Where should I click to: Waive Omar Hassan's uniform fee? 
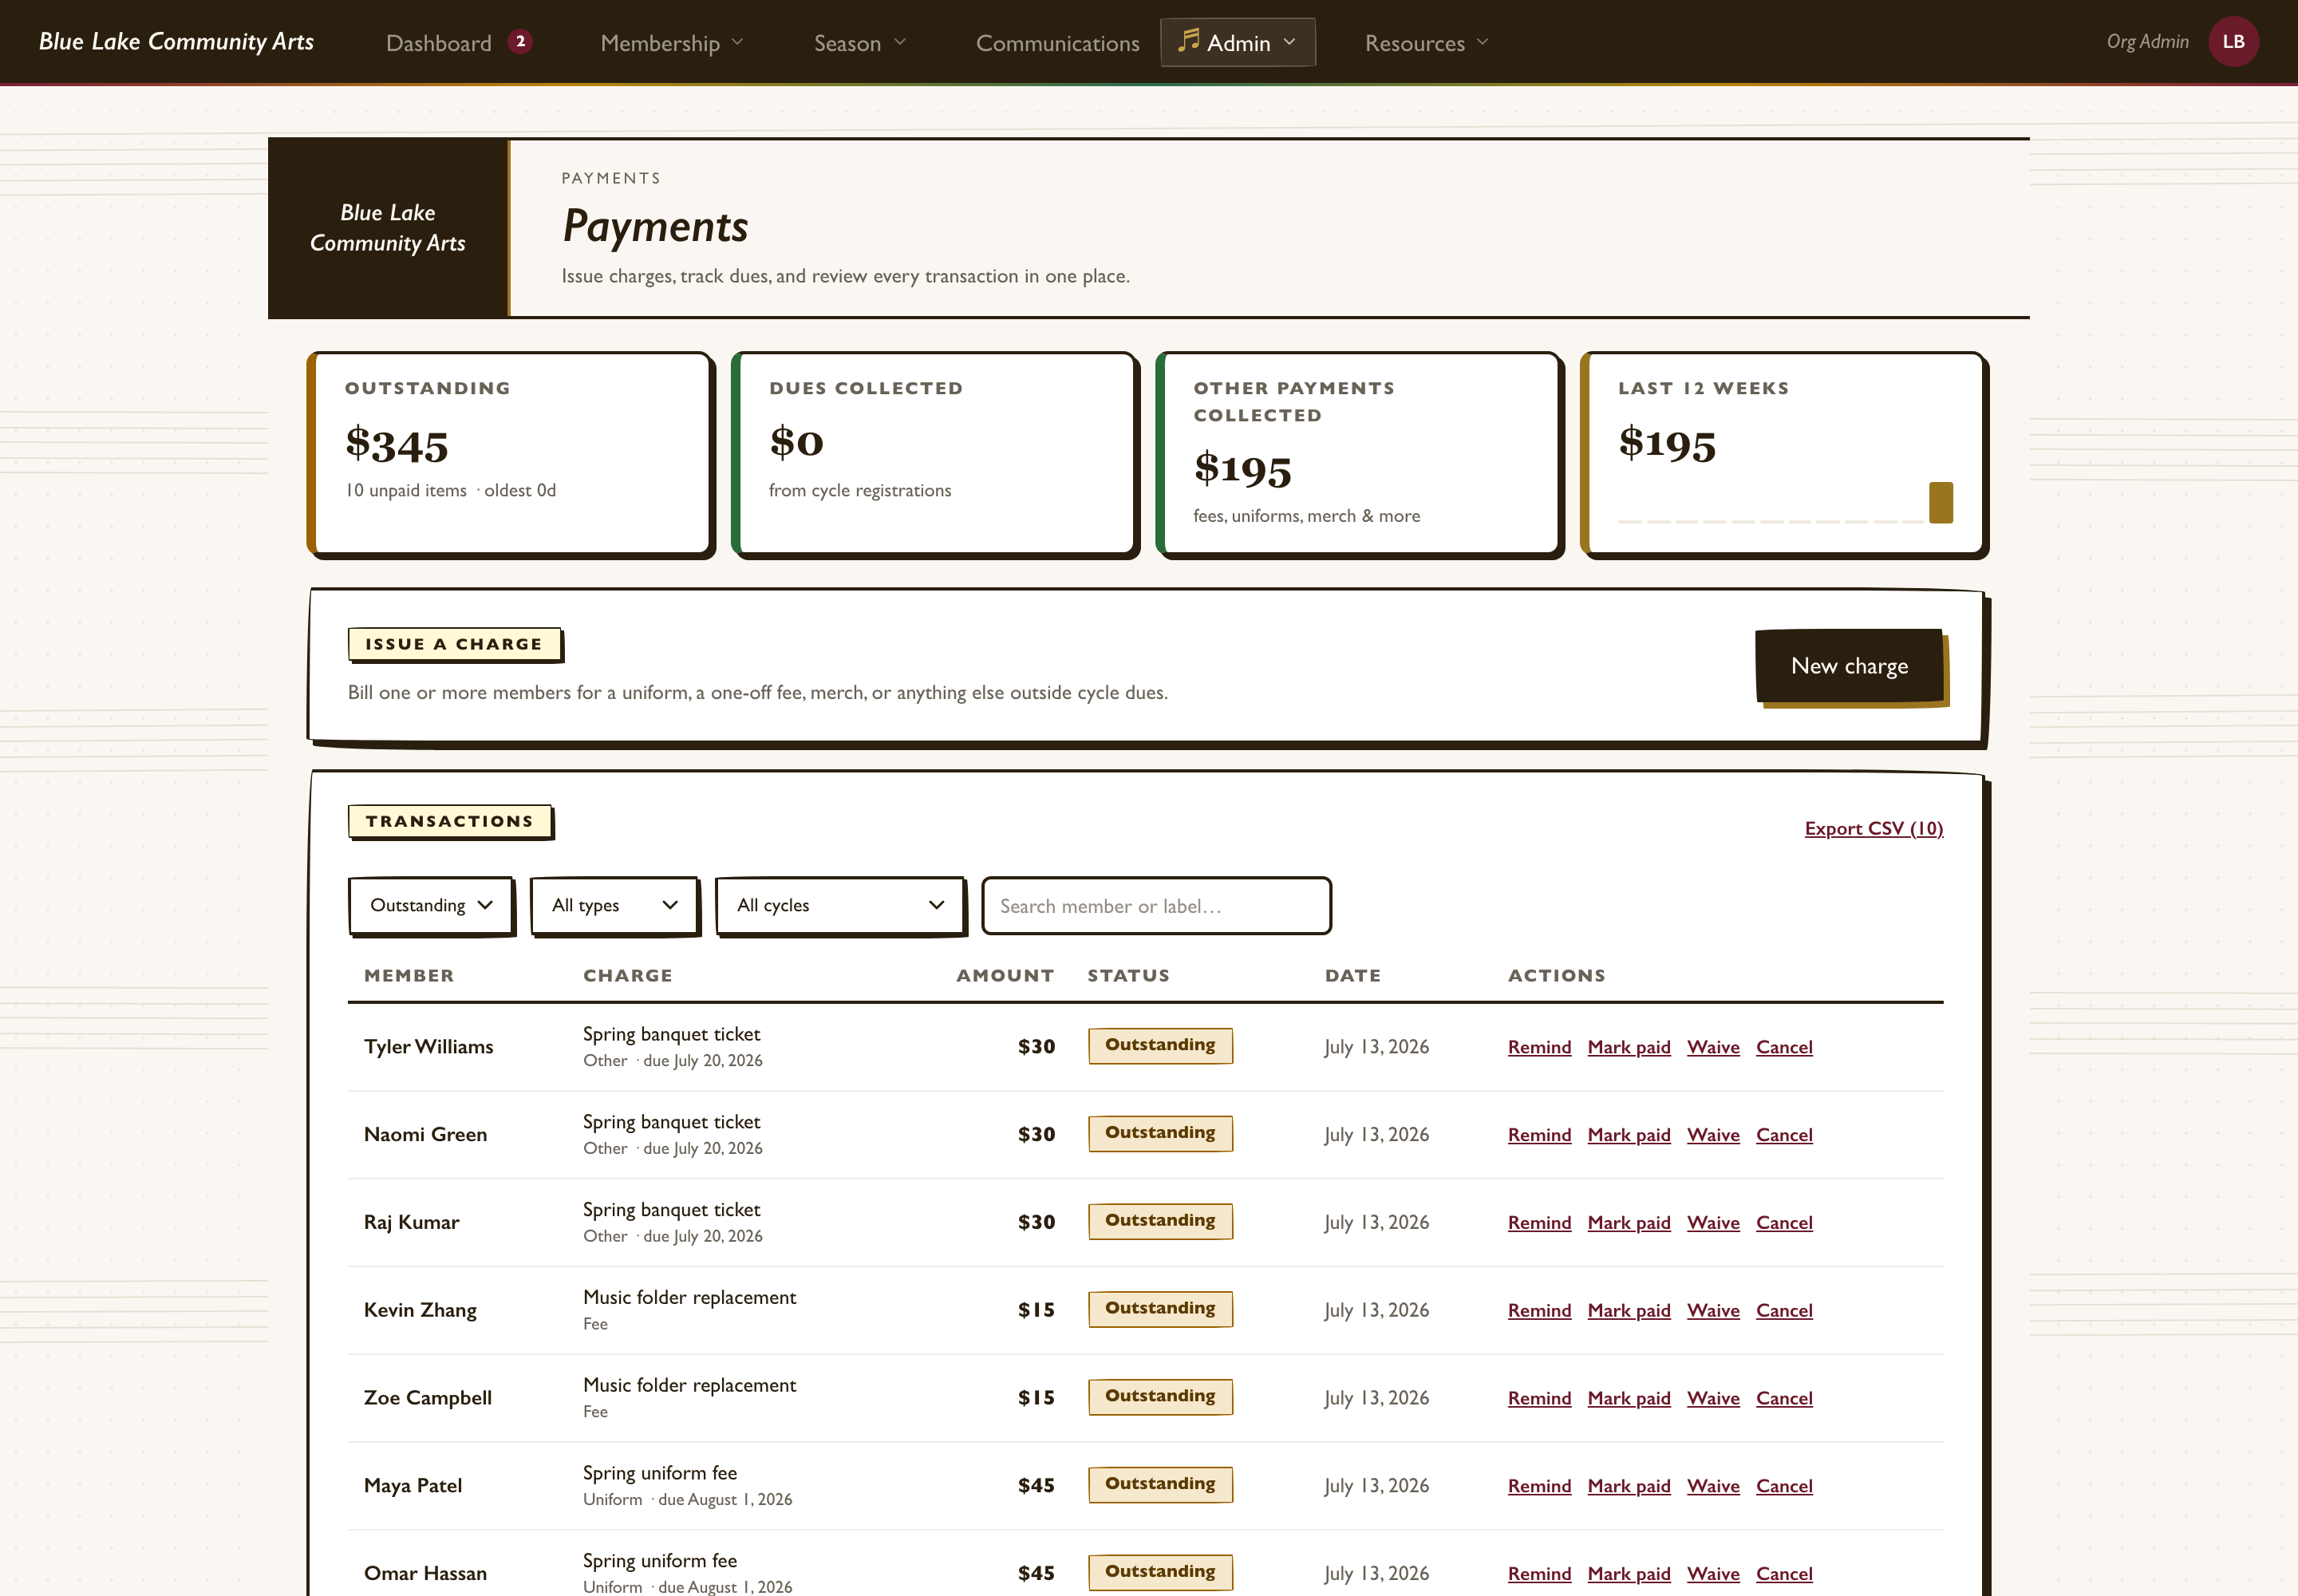[1713, 1575]
